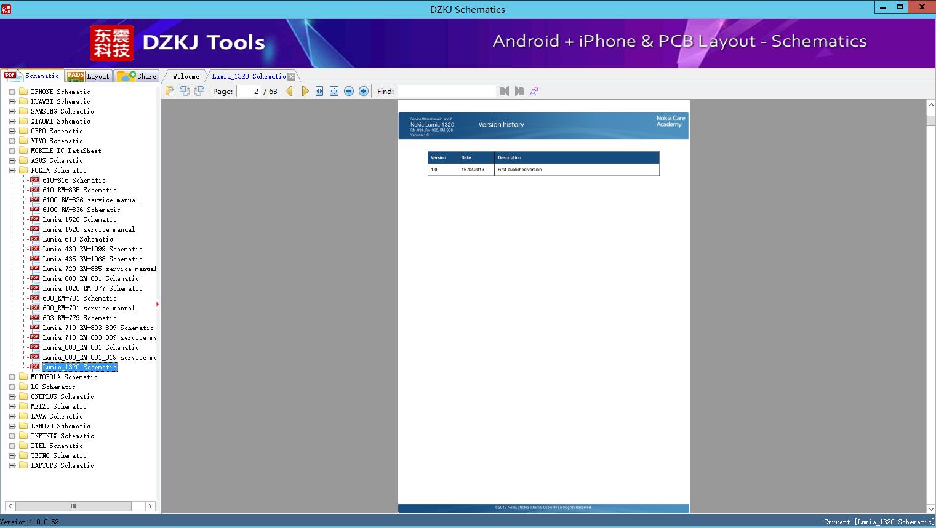Viewport: 936px width, 528px height.
Task: Switch to the Share tab
Action: click(137, 76)
